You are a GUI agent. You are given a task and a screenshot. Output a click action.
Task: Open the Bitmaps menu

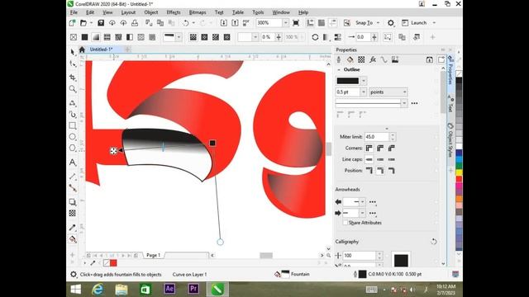(x=198, y=12)
